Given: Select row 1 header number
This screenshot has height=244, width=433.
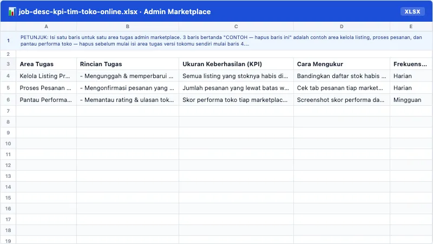Looking at the screenshot, I should 8,41.
